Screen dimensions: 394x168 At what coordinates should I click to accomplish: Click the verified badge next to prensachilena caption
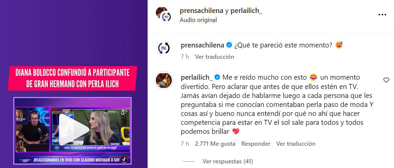(x=229, y=45)
